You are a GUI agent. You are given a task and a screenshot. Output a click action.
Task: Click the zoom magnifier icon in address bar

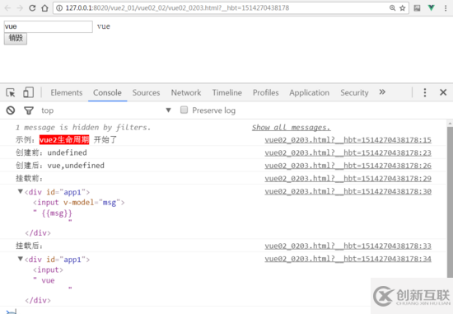point(392,8)
